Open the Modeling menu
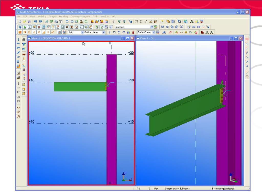The image size is (262, 196). 42,17
